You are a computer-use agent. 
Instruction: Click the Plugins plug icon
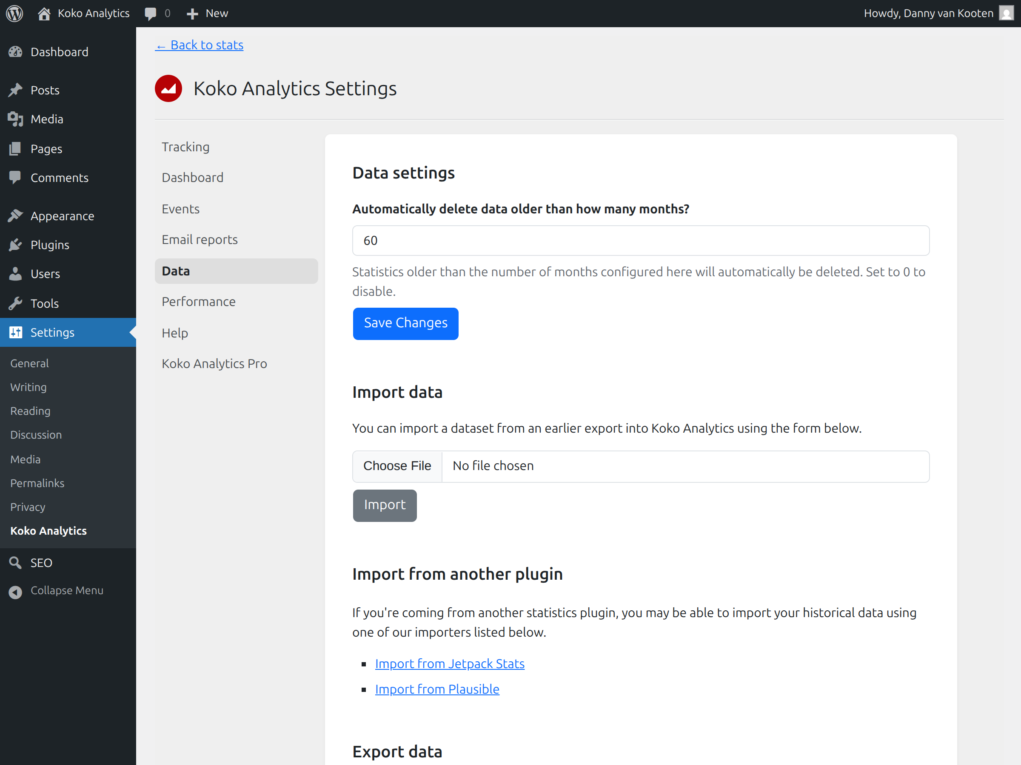coord(16,244)
